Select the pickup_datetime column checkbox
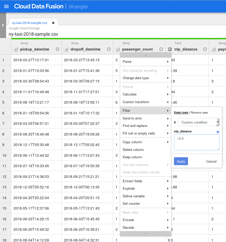The height and width of the screenshot is (242, 226). click(58, 49)
